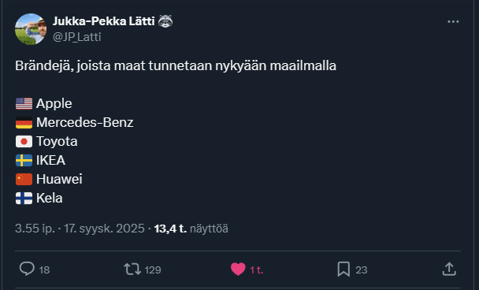The width and height of the screenshot is (479, 290).
Task: Click the Jukka-Pekka Lätti display name
Action: [x=103, y=21]
